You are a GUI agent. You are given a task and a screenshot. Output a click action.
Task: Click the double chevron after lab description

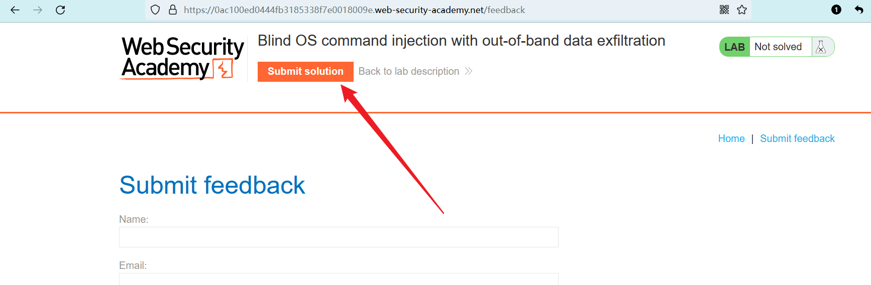469,71
